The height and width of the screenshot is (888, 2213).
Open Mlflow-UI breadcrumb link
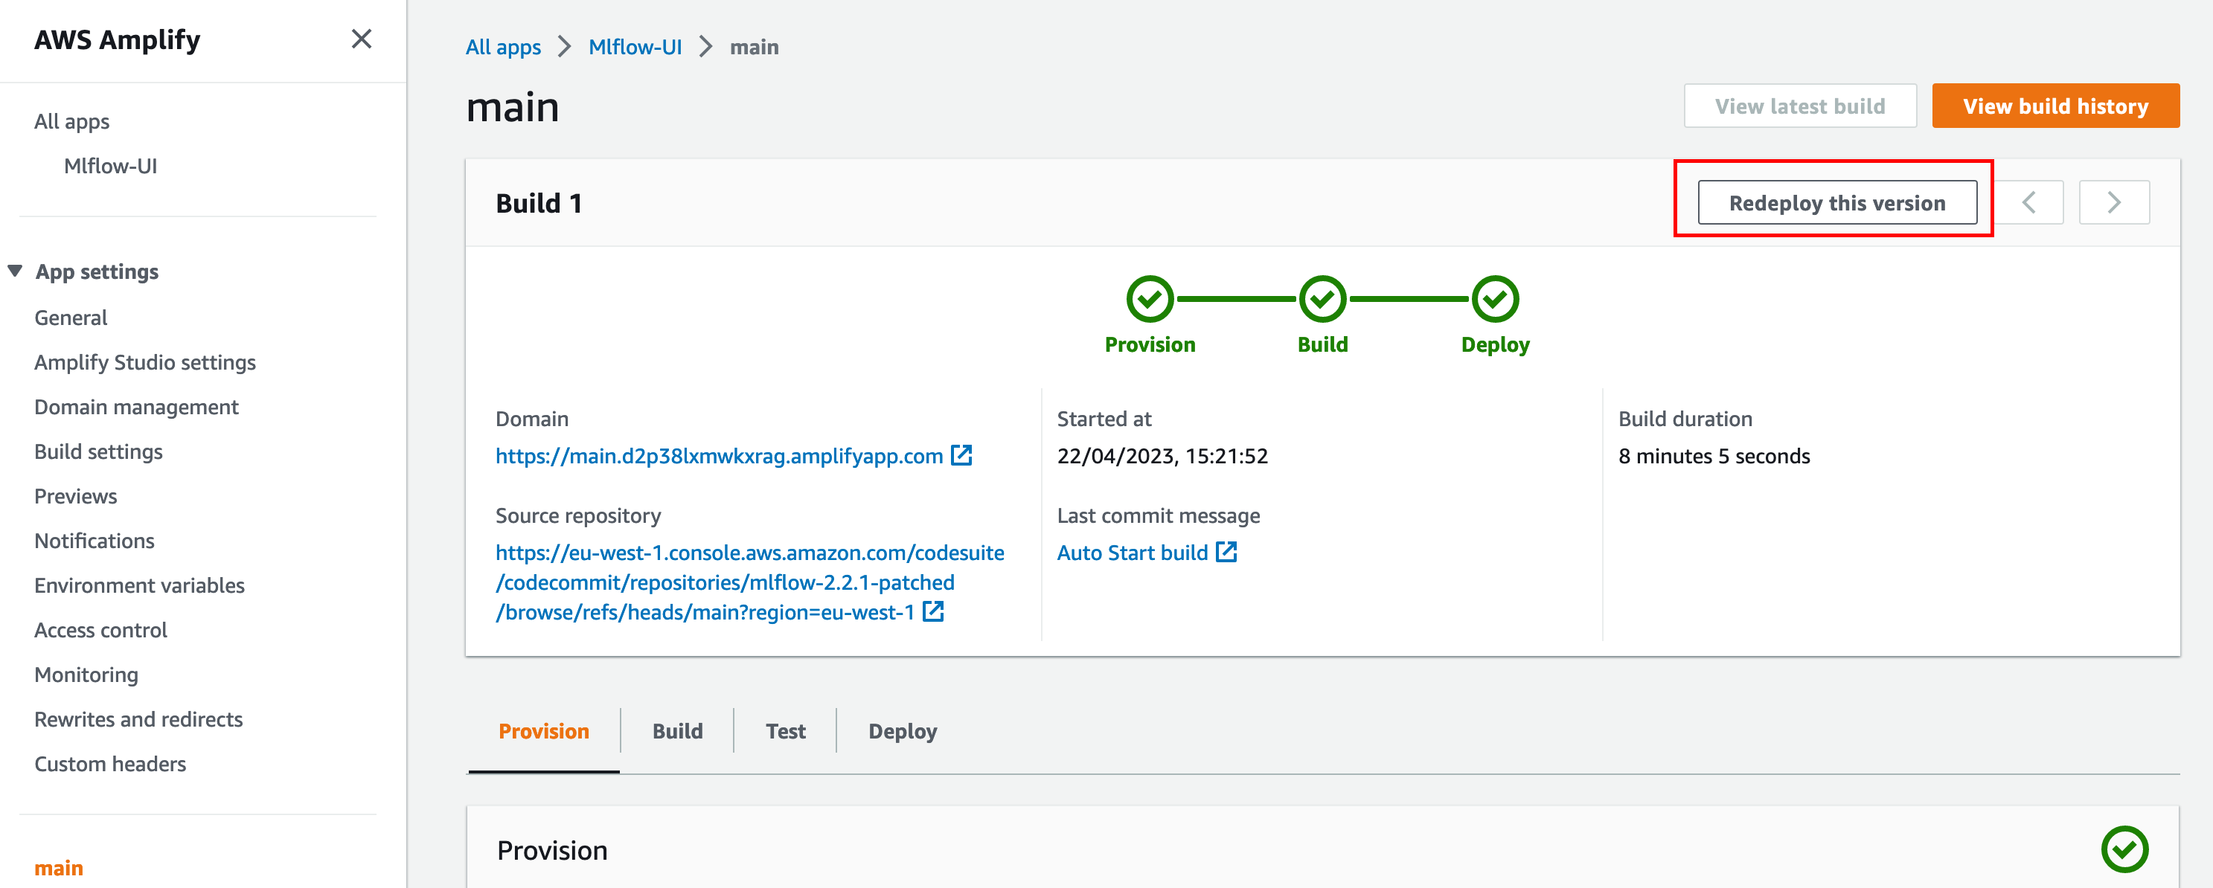point(635,48)
